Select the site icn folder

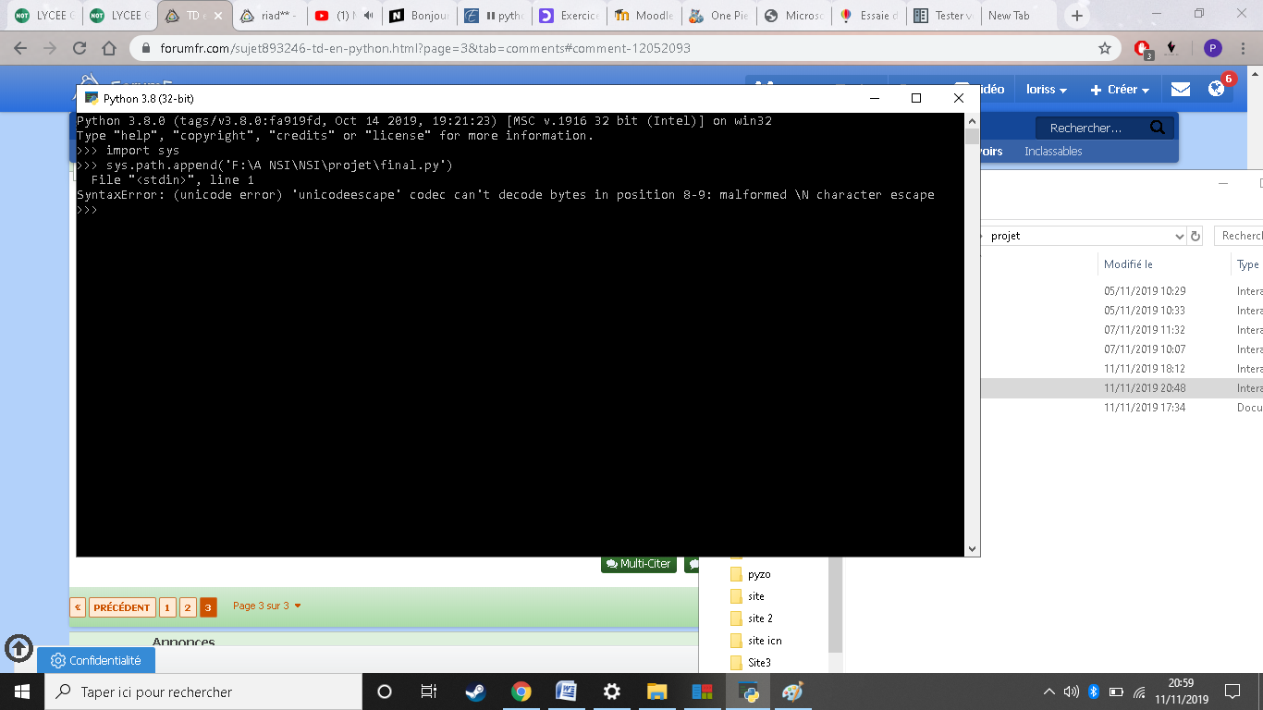pyautogui.click(x=765, y=641)
